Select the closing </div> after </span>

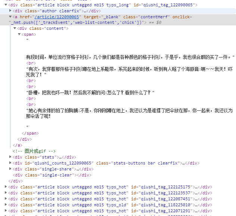tap(25, 139)
